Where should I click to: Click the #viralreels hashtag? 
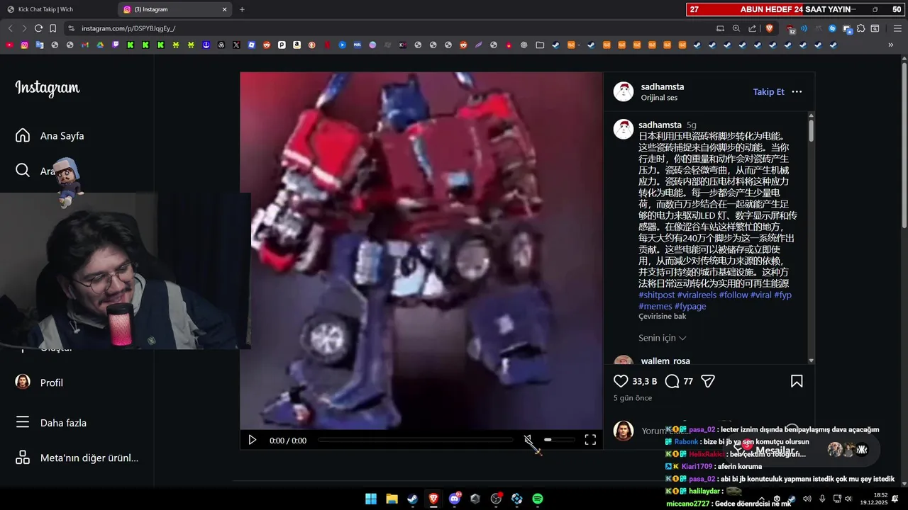coord(697,295)
